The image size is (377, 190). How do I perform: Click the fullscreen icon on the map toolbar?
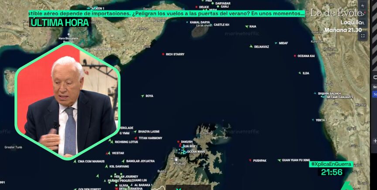pyautogui.click(x=363, y=36)
